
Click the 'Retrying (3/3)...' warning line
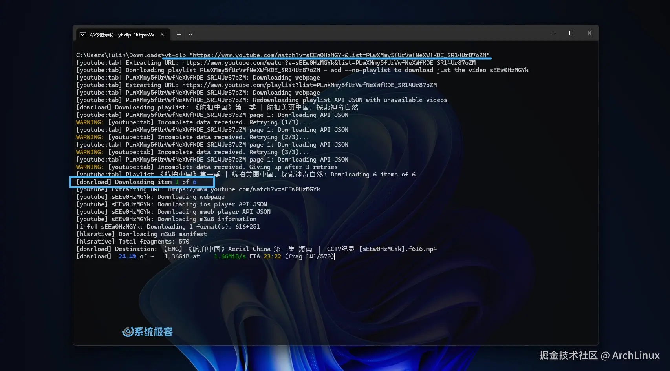coord(192,152)
